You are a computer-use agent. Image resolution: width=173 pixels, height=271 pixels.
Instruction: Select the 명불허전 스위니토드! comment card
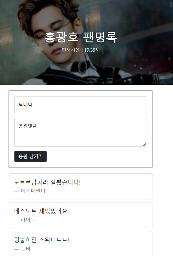(81, 244)
